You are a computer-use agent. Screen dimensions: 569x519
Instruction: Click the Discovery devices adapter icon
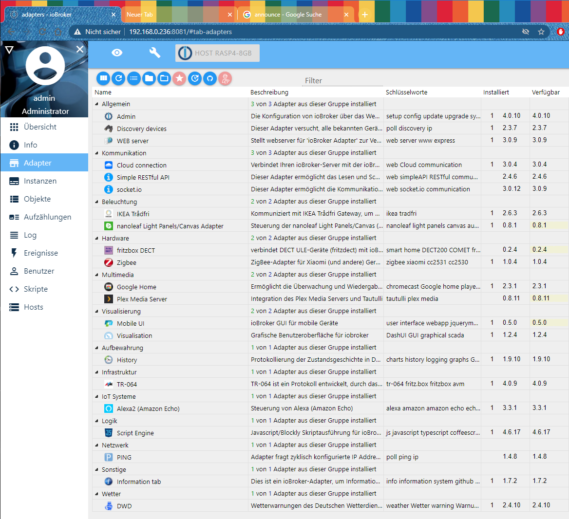[x=109, y=129]
